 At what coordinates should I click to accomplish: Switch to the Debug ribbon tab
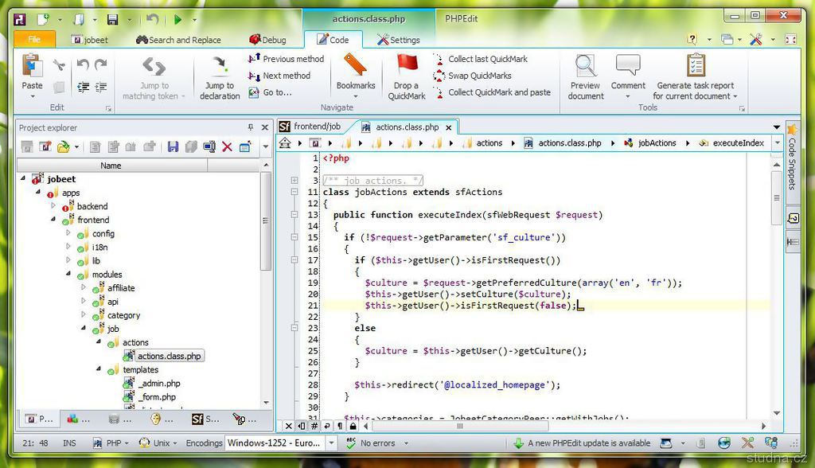pos(267,40)
